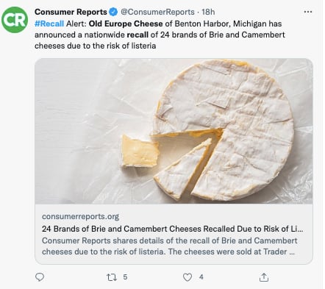Click the blue verified badge
The width and height of the screenshot is (325, 289).
[113, 12]
